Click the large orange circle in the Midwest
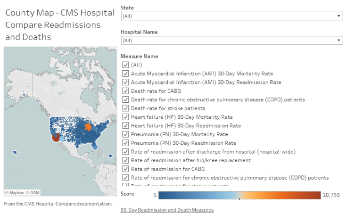The image size is (347, 214). pos(88,127)
